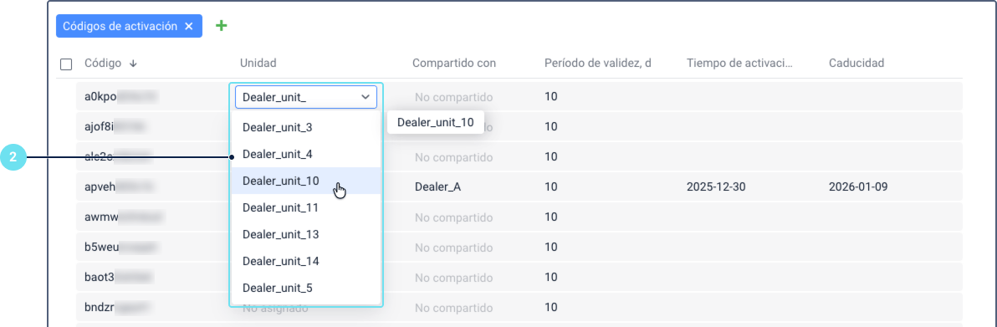Click No compartido in baot3 row
This screenshot has width=997, height=327.
[x=454, y=278]
